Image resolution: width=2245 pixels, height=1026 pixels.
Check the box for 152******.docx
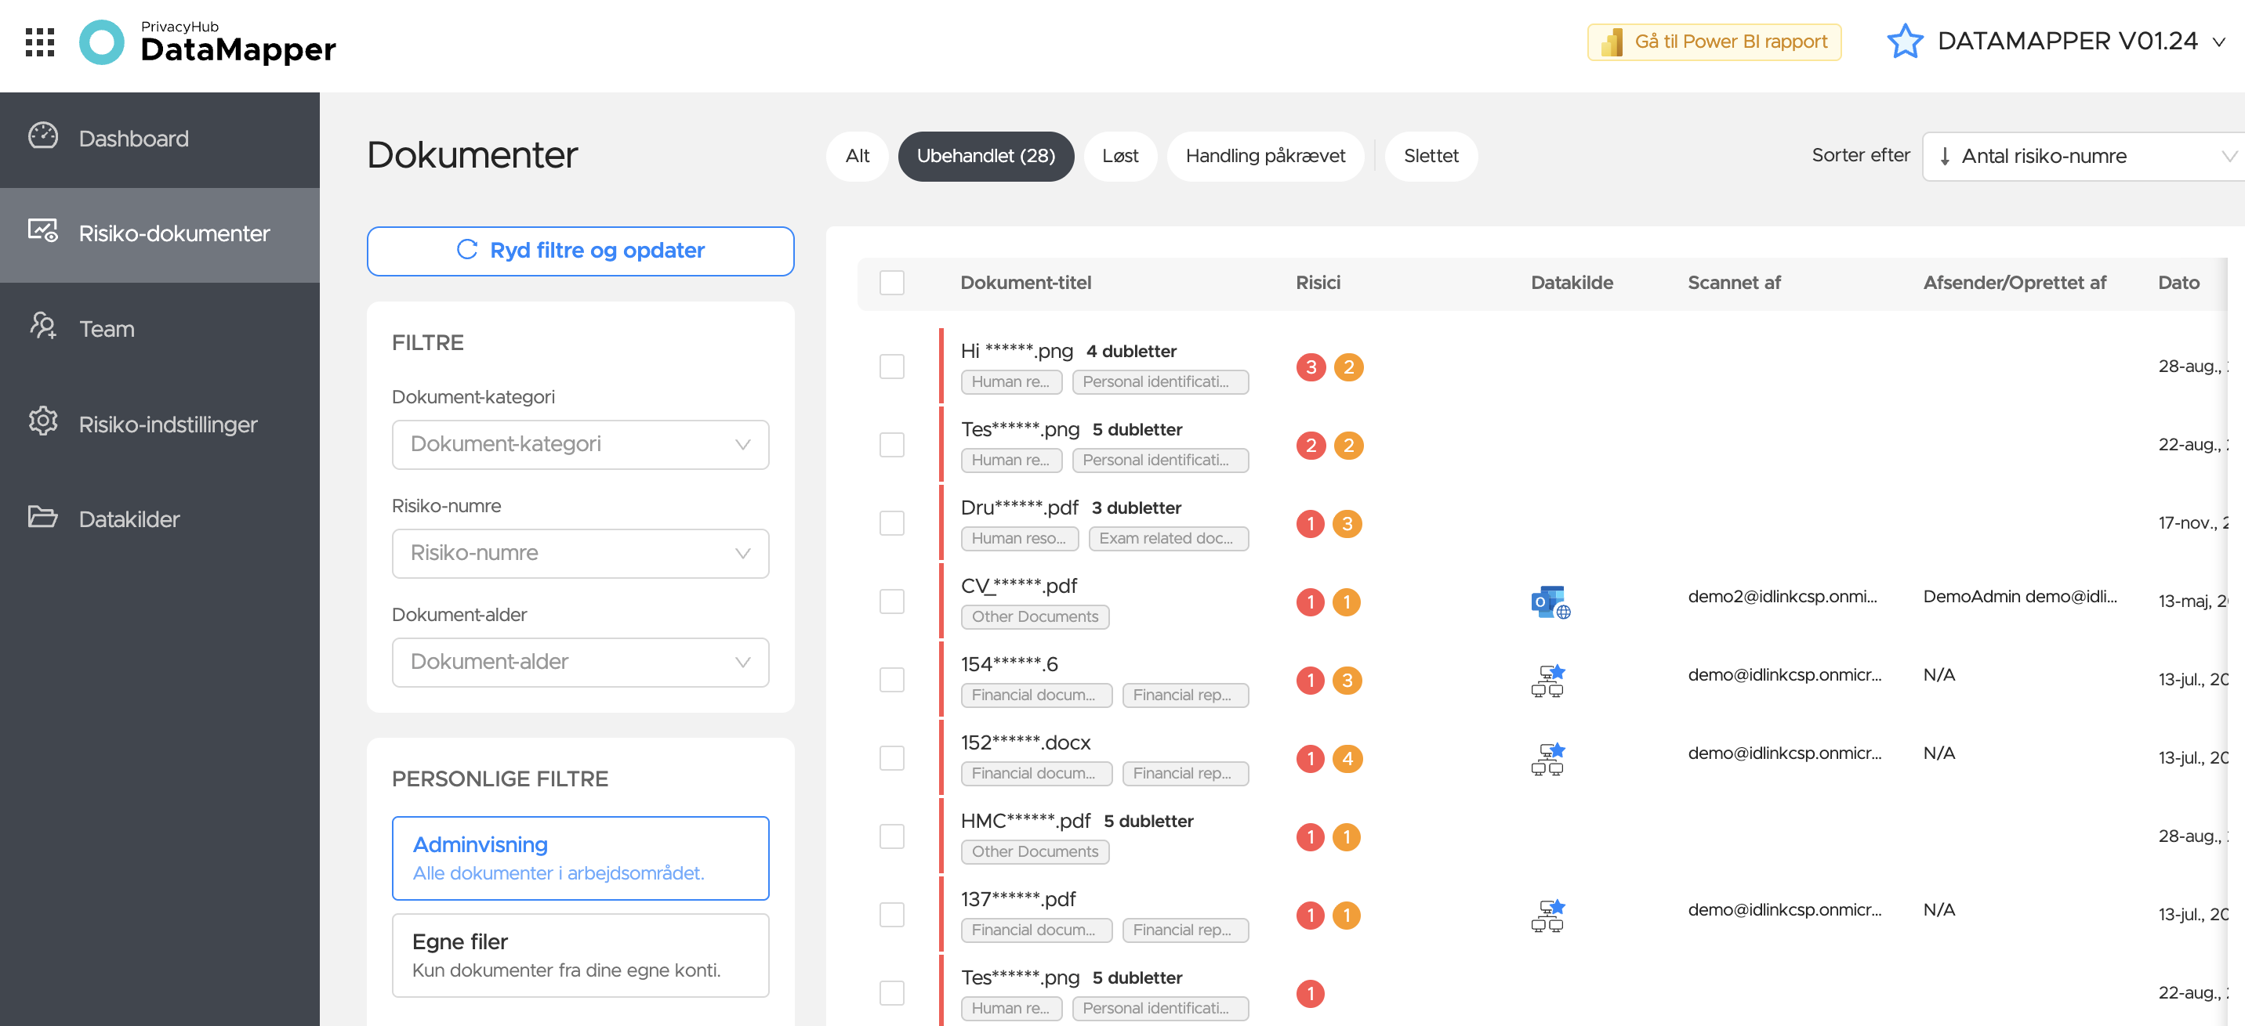coord(891,759)
